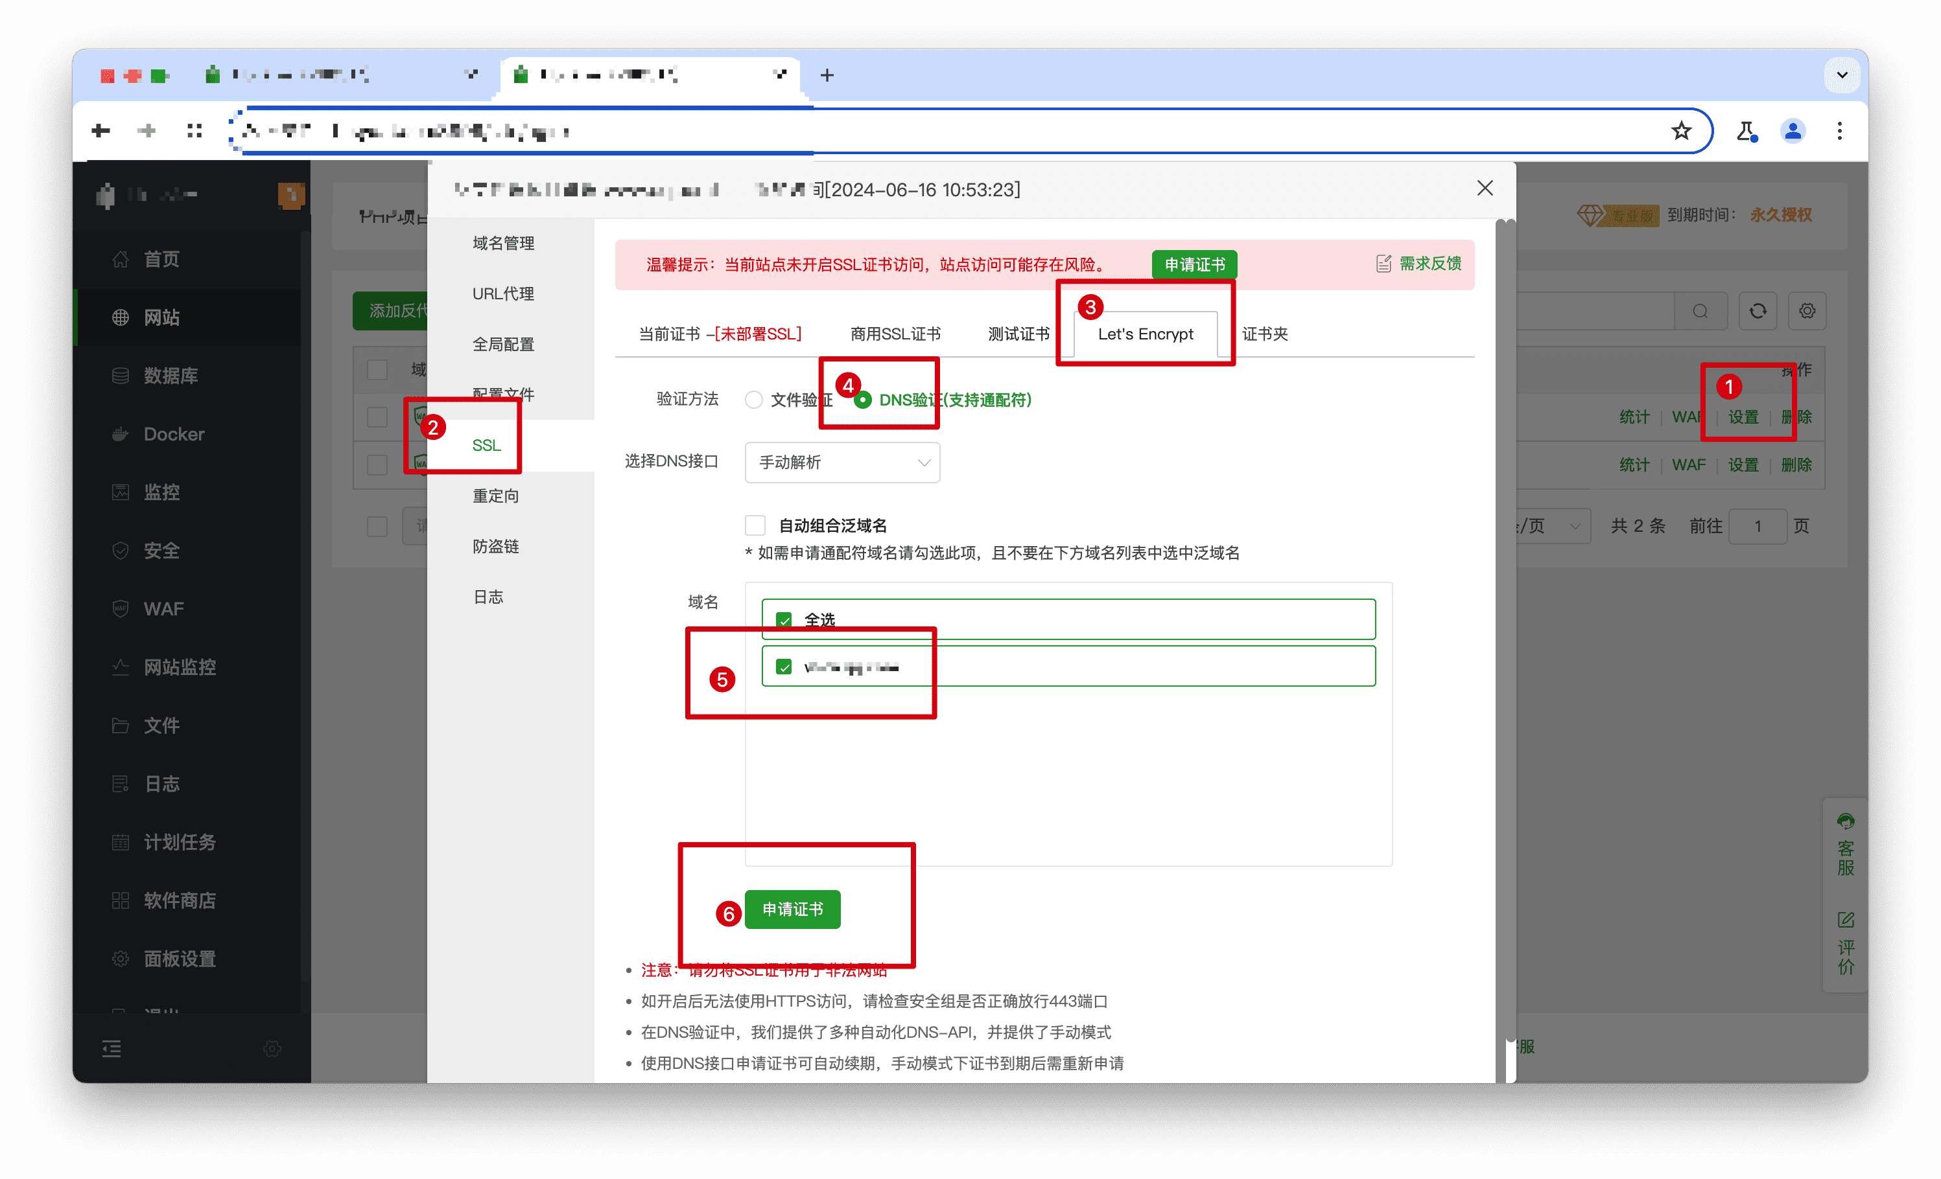The height and width of the screenshot is (1179, 1941).
Task: Expand Chrome tab search chevron
Action: [1842, 76]
